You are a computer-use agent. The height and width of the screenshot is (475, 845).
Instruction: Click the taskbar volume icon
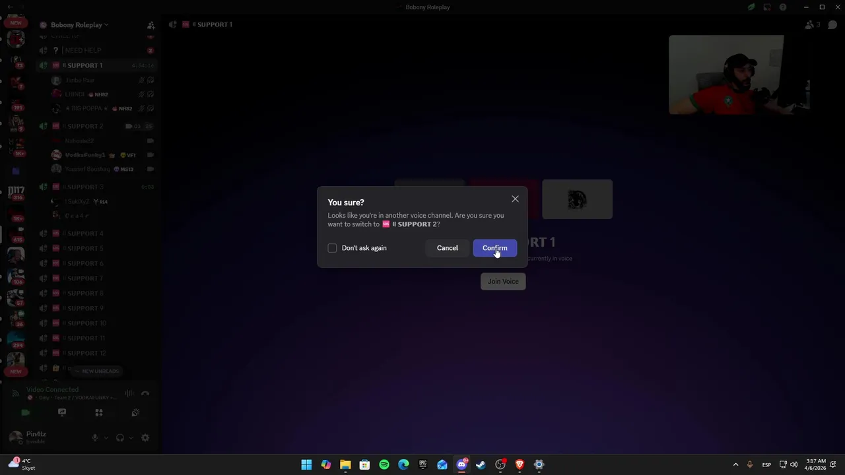pos(794,464)
